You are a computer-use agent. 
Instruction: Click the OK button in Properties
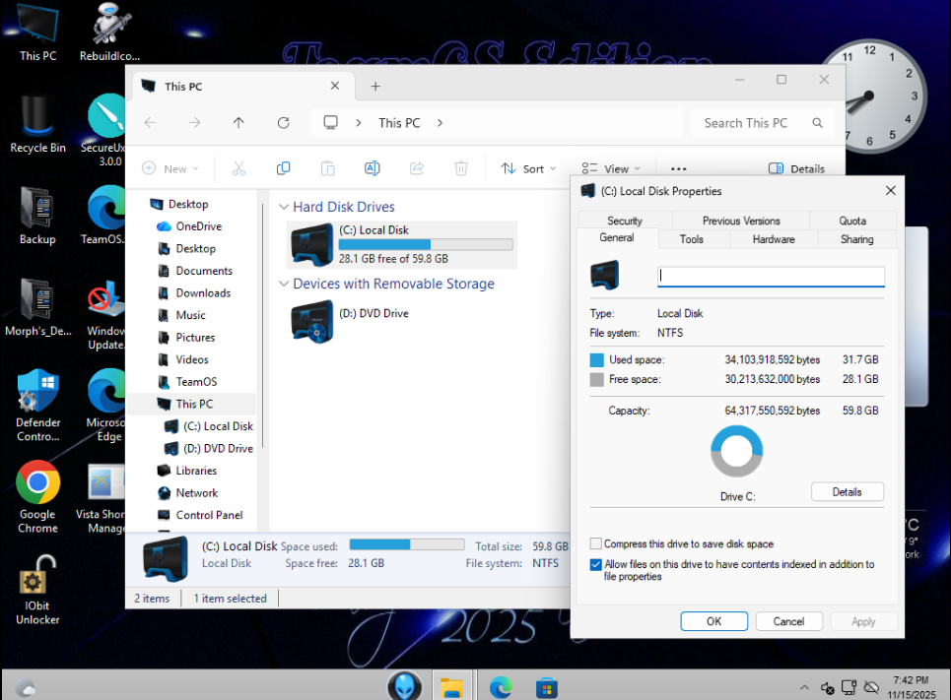click(713, 621)
